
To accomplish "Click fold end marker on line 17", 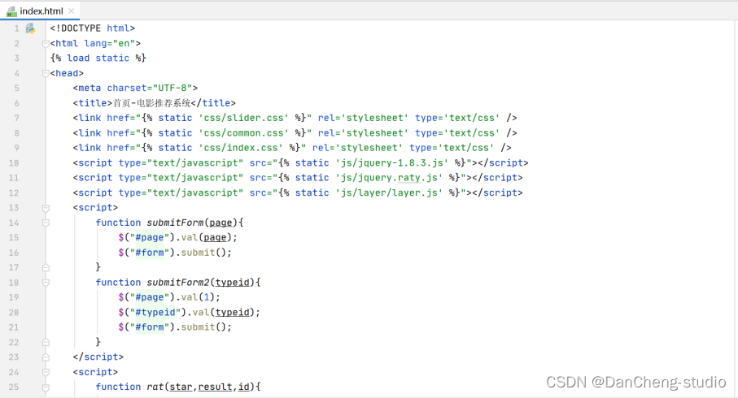I will click(46, 267).
